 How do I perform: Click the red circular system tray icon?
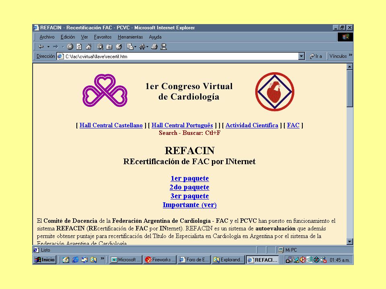303,260
